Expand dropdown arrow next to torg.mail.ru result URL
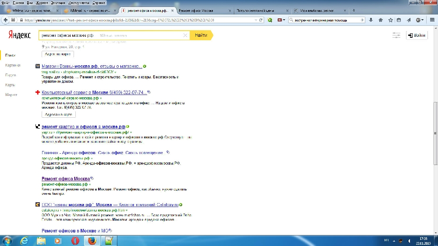438x246 pixels. (x=116, y=72)
